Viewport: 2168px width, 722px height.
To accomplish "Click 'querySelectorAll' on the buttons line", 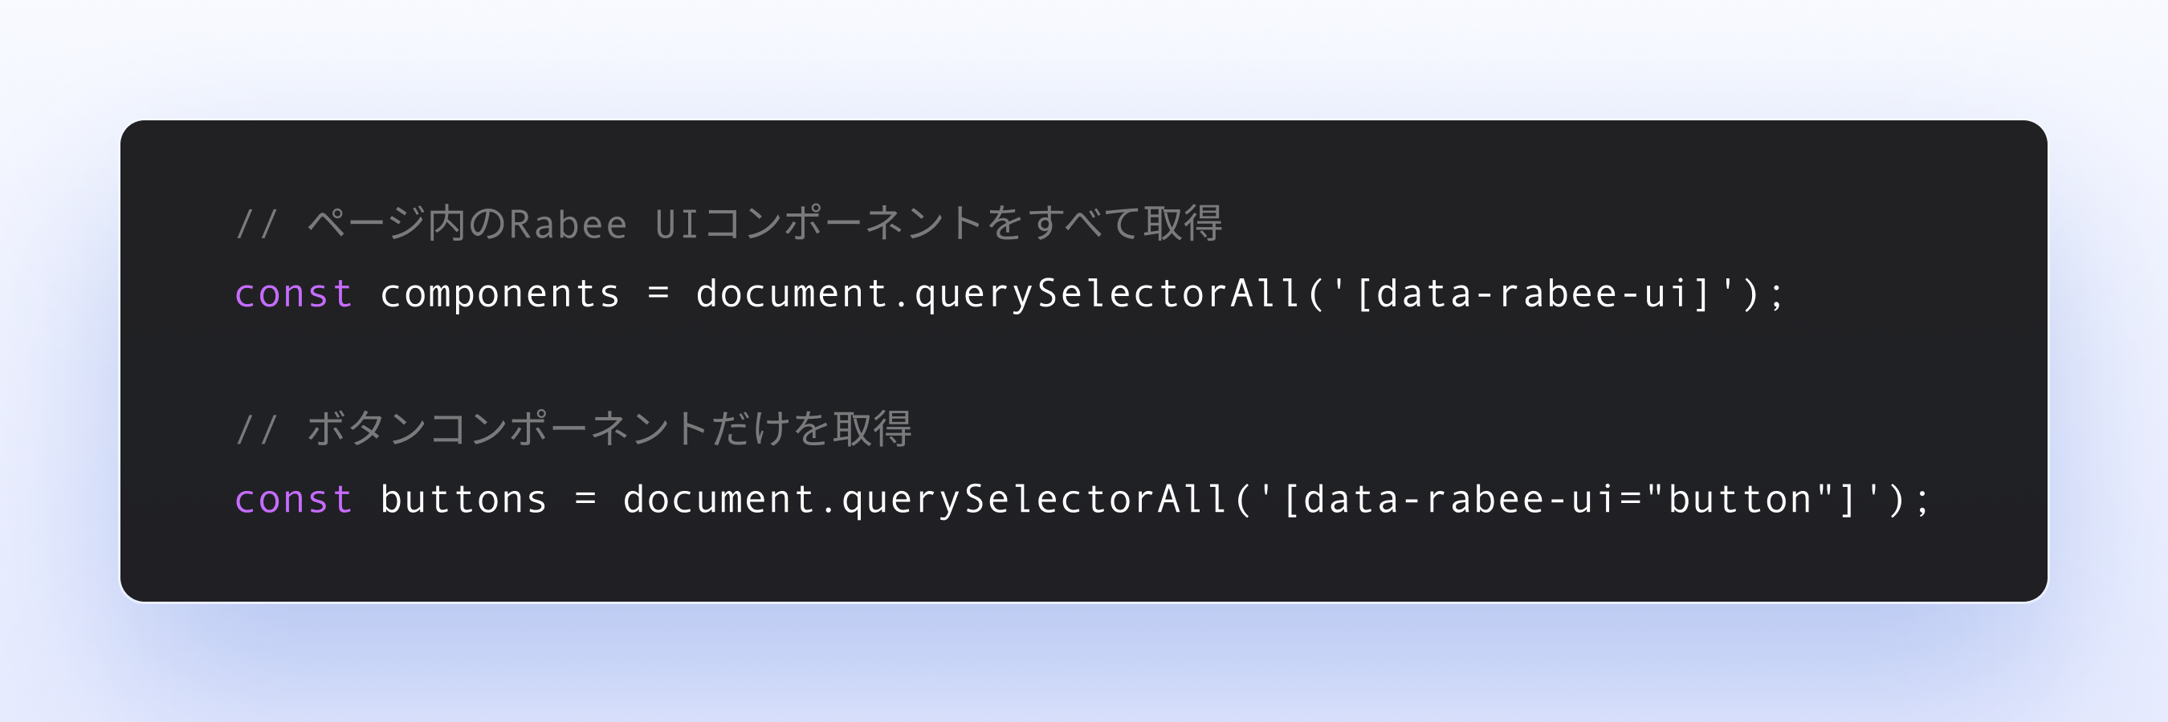I will coord(1035,499).
